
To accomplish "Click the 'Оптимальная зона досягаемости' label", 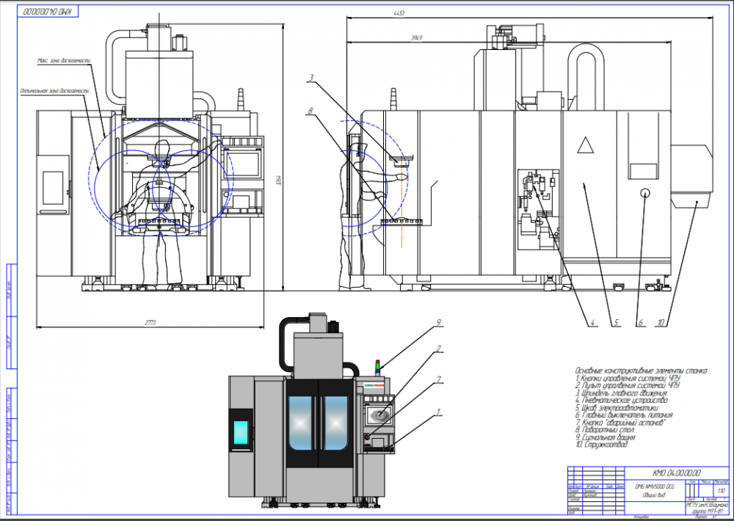I will [54, 92].
